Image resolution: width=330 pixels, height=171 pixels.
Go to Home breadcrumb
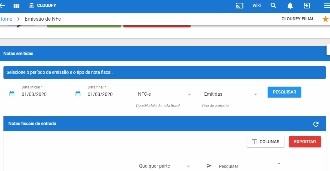click(x=6, y=19)
